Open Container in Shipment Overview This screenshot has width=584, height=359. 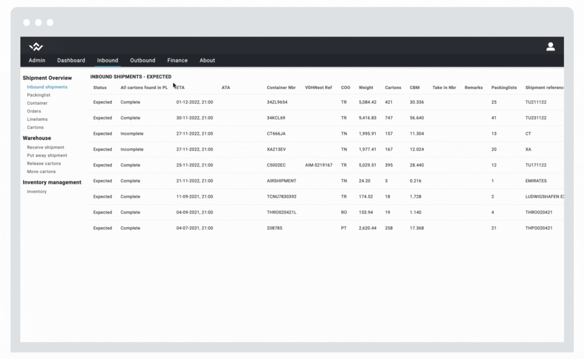37,103
